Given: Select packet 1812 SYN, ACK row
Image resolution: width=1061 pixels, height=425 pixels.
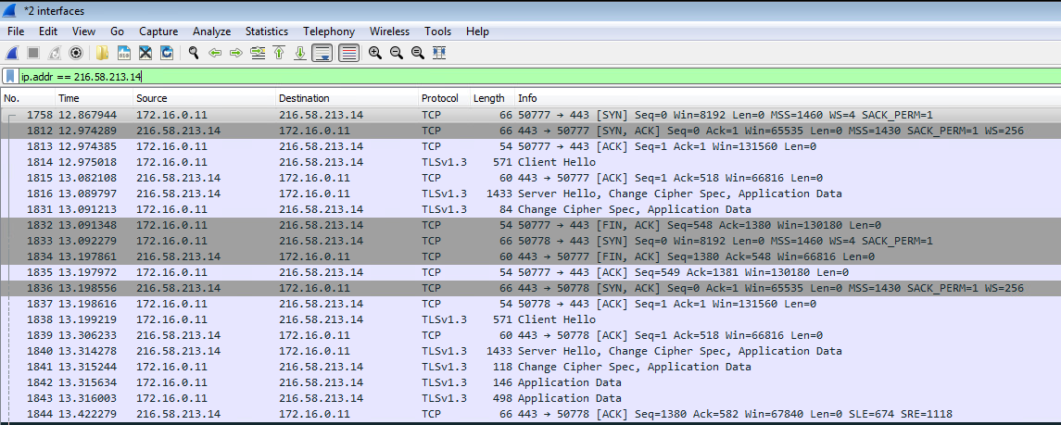Looking at the screenshot, I should click(530, 131).
